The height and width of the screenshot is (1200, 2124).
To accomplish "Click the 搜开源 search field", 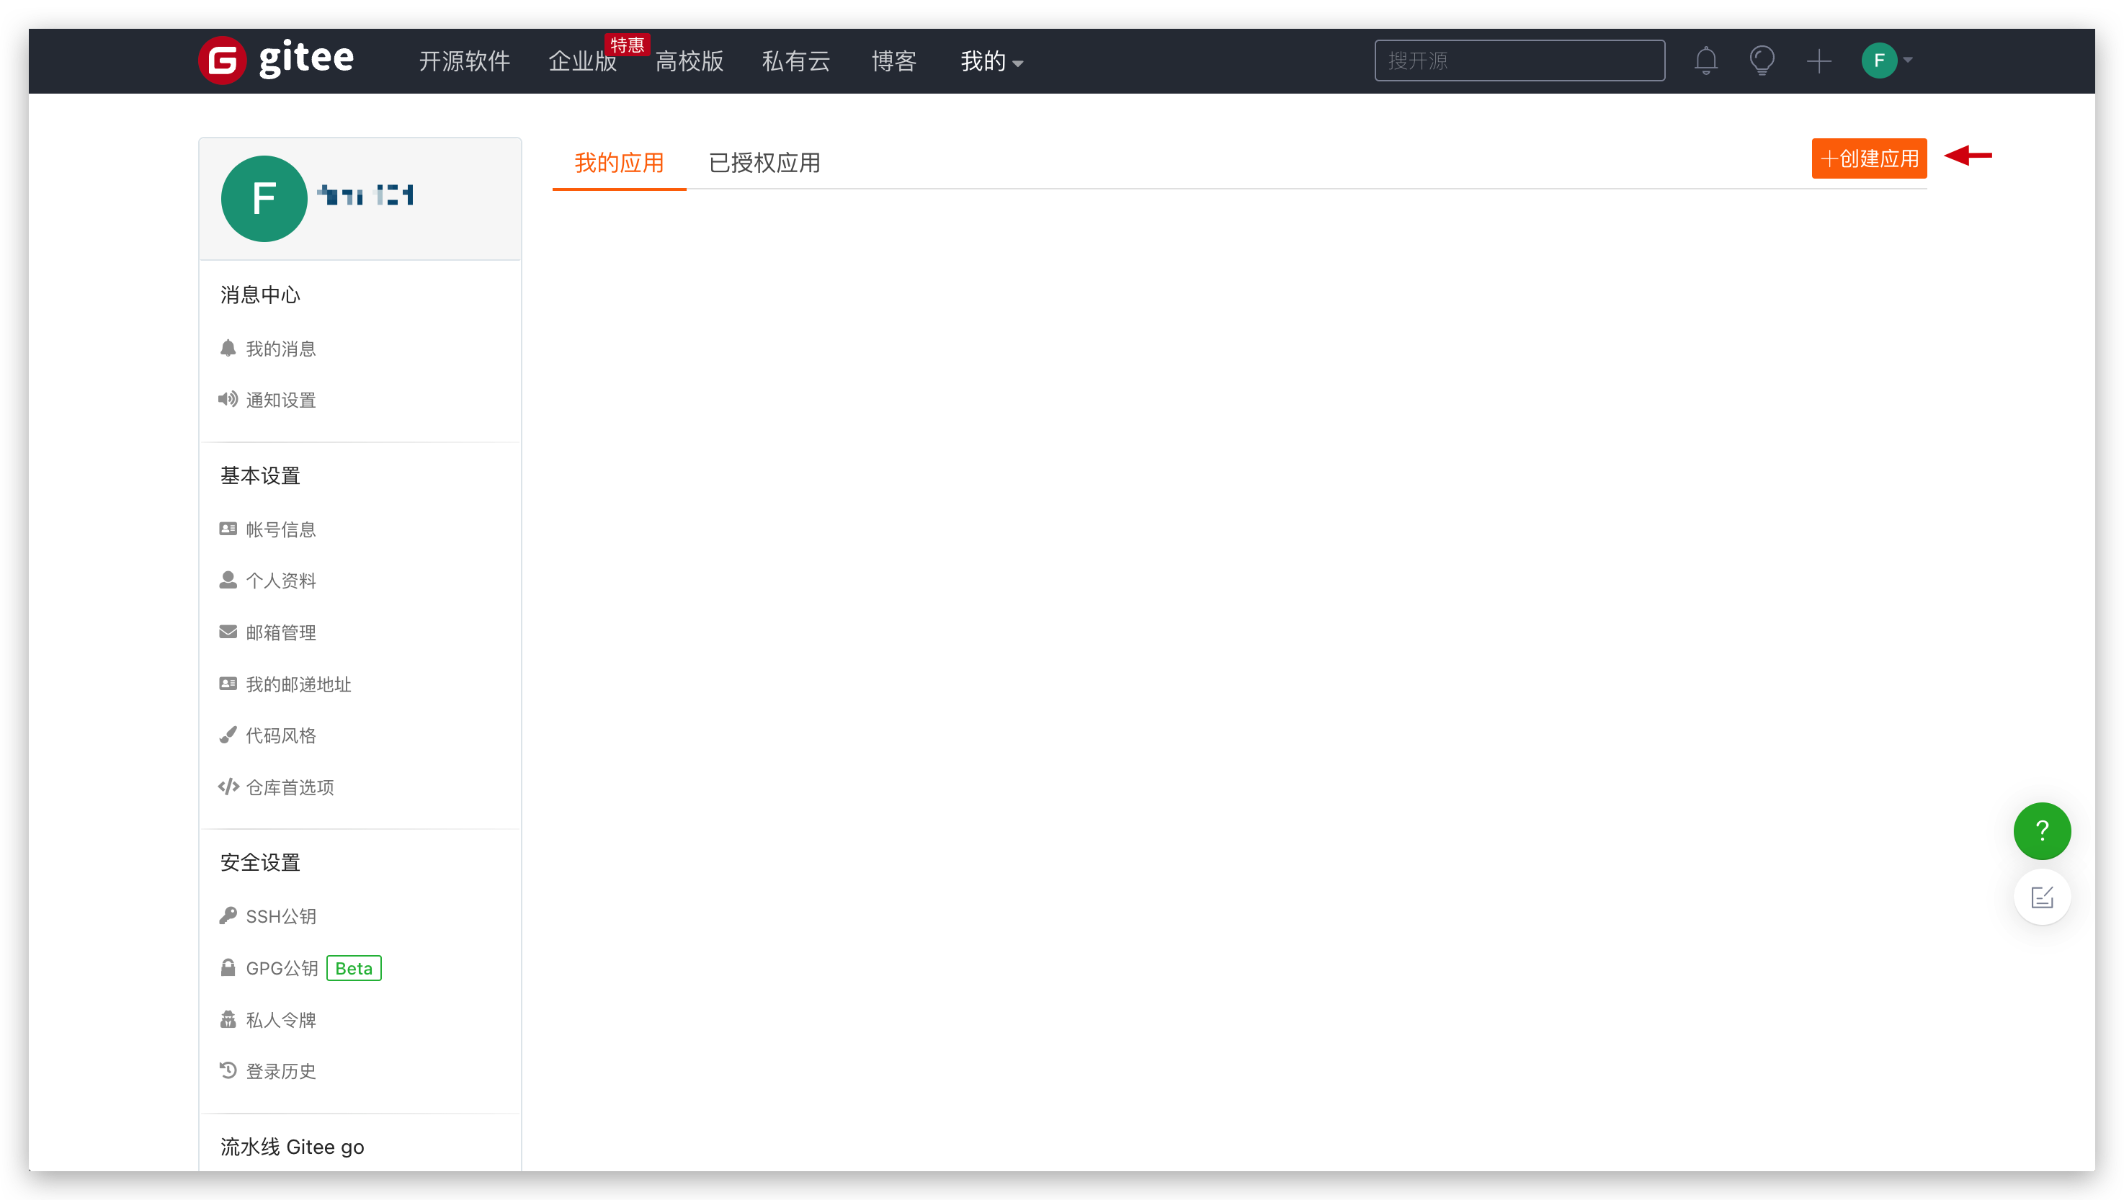I will click(x=1519, y=61).
